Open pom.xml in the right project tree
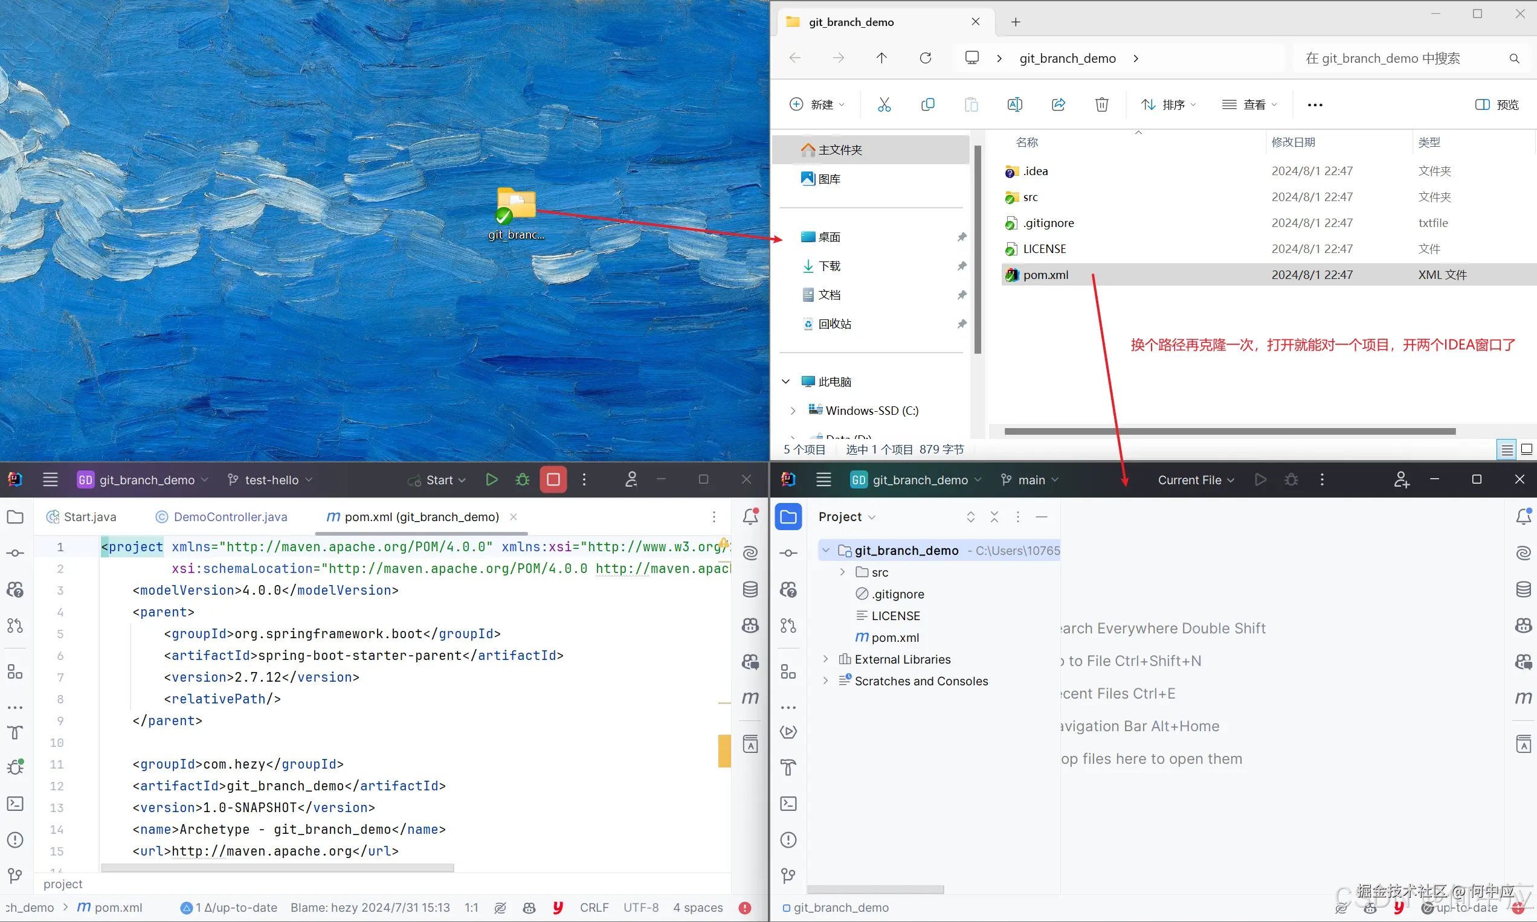The height and width of the screenshot is (922, 1537). [894, 638]
